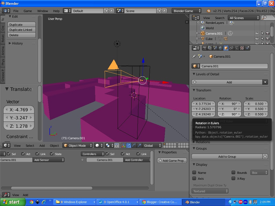Enable the Name display checkbox

click(x=194, y=172)
